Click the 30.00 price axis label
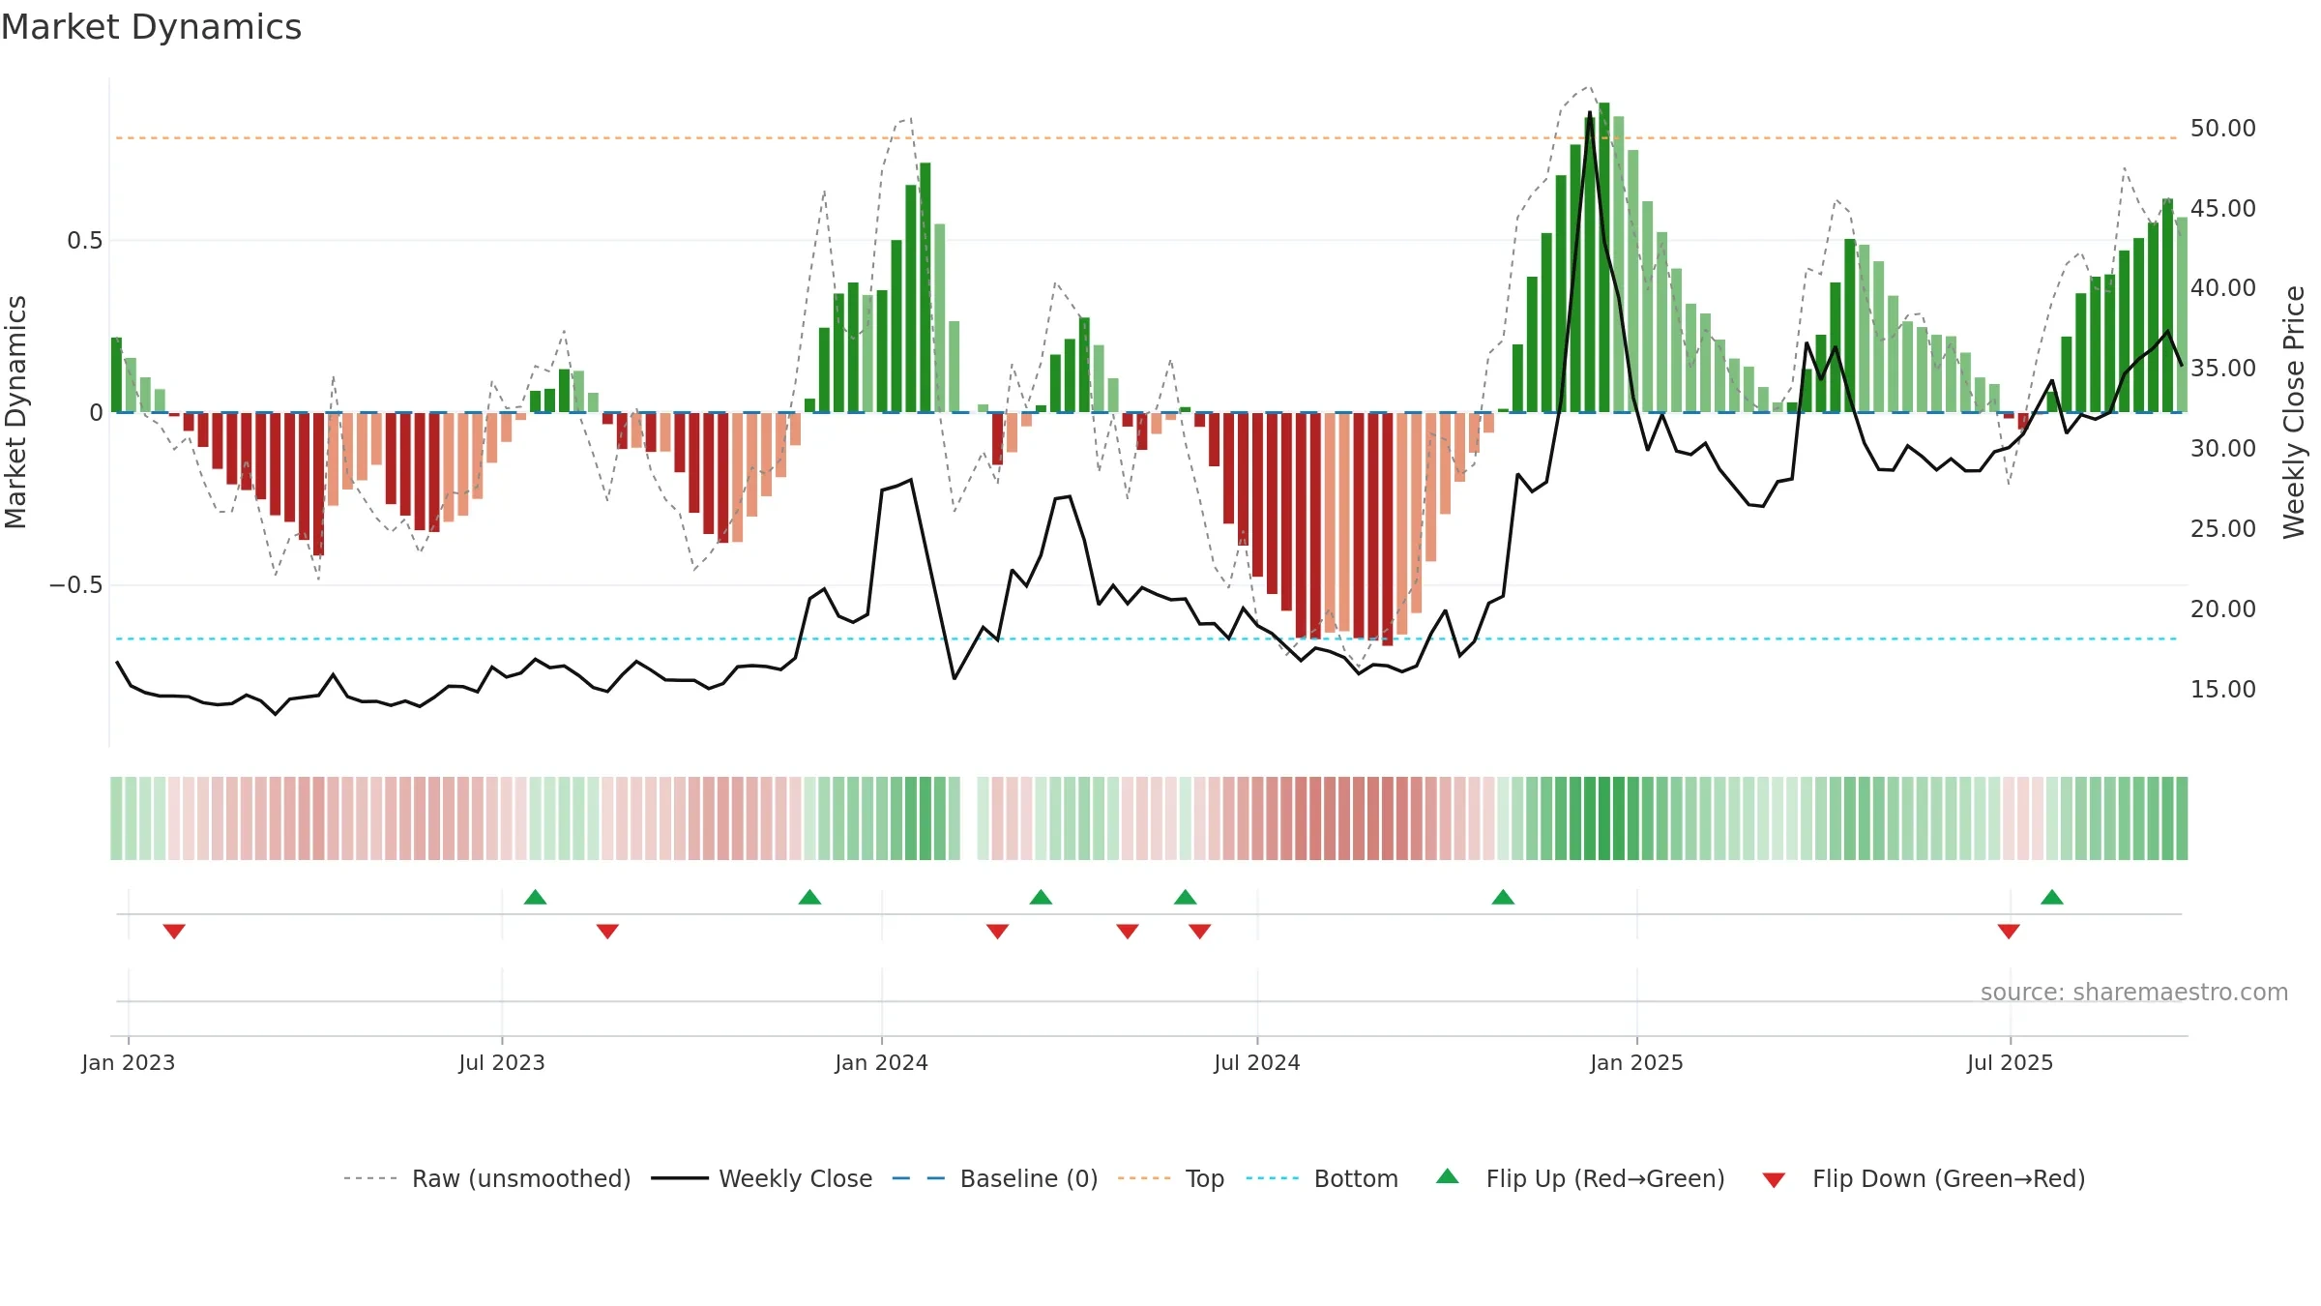 pyautogui.click(x=2222, y=448)
